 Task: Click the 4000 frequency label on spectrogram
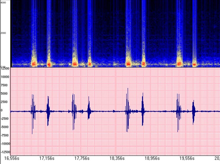click(3, 2)
